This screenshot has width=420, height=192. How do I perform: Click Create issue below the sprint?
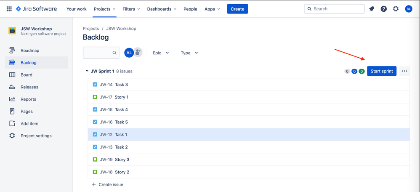(x=111, y=184)
